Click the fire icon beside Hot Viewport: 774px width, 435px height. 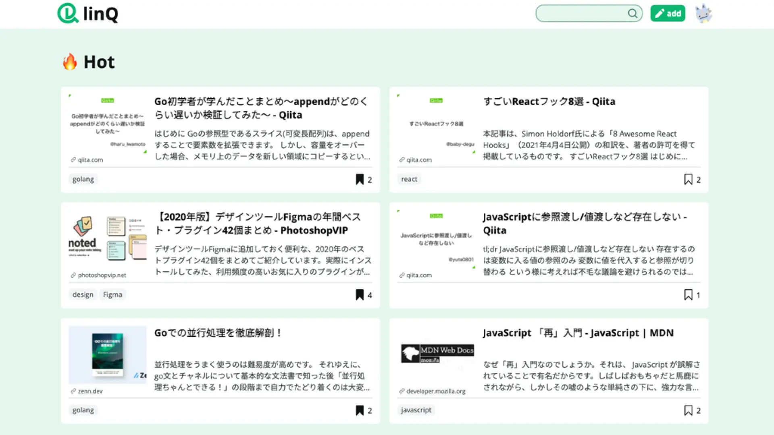(70, 62)
